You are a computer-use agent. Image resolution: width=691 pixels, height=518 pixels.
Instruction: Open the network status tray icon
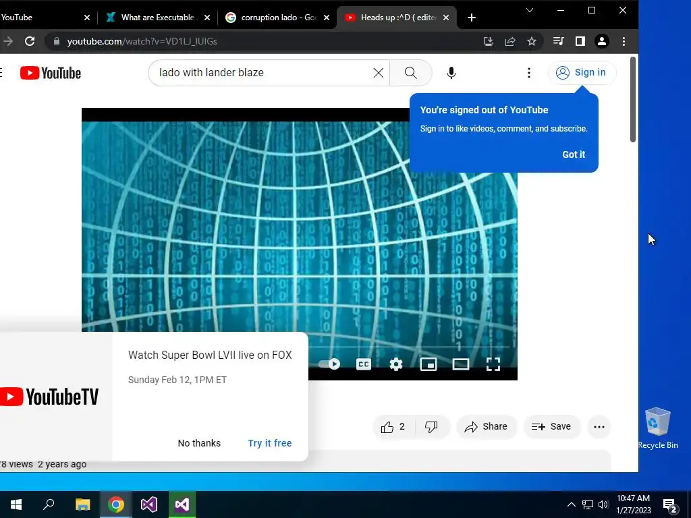coord(588,505)
